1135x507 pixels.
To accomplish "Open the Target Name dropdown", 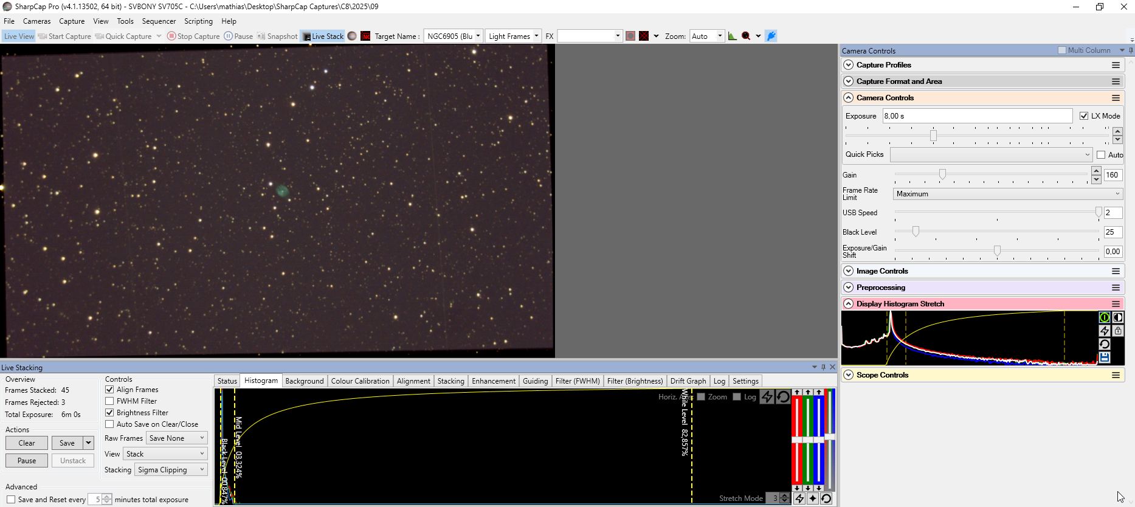I will point(478,36).
